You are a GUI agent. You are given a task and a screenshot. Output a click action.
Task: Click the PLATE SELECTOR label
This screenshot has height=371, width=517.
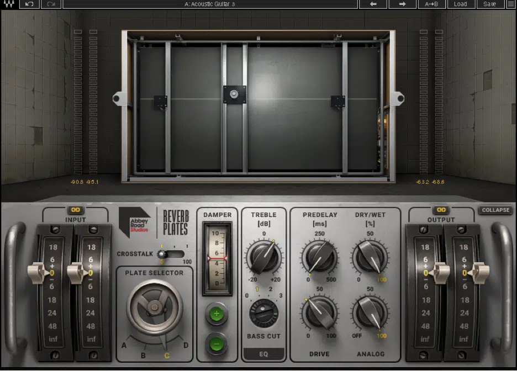click(x=154, y=273)
